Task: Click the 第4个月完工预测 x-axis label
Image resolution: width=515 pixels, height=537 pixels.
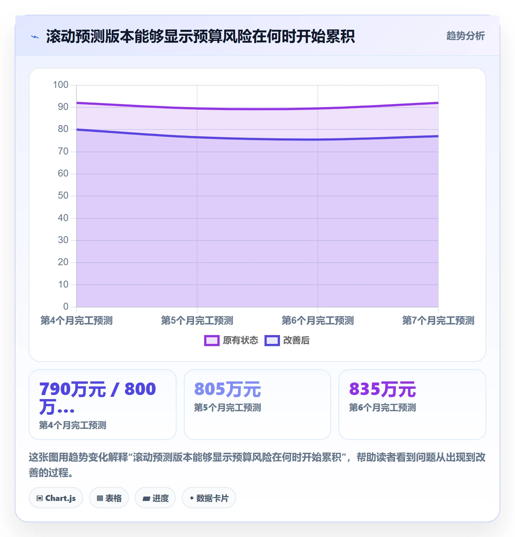Action: (77, 321)
